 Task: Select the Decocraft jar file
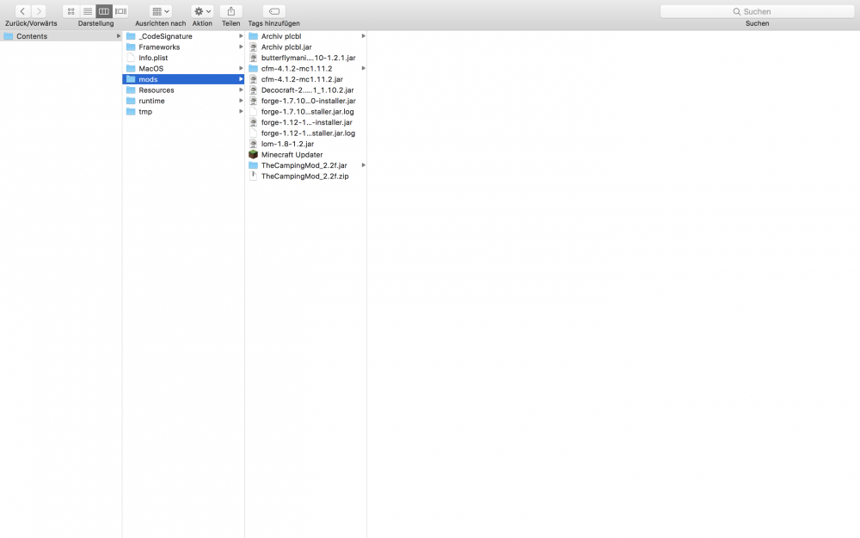[305, 90]
